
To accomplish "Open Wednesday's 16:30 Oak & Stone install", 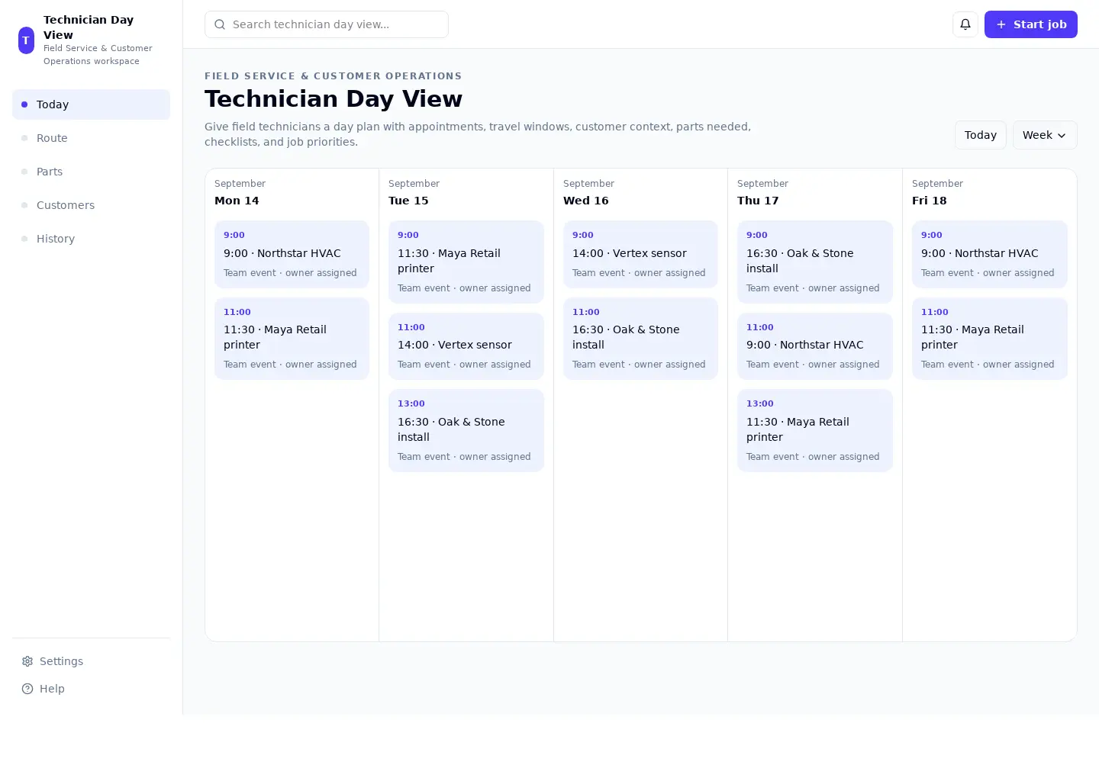I will 640,339.
